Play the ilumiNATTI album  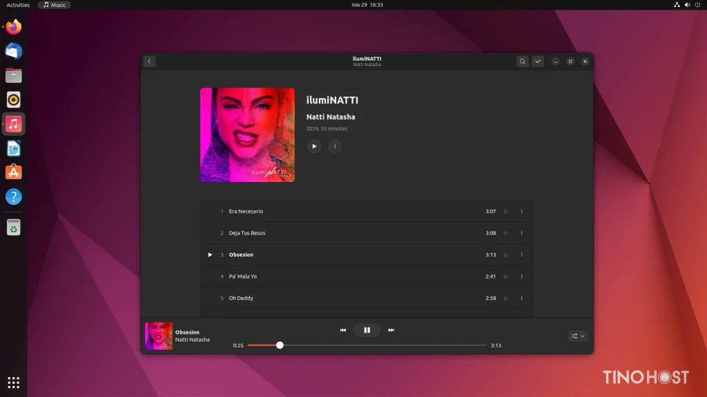point(314,146)
